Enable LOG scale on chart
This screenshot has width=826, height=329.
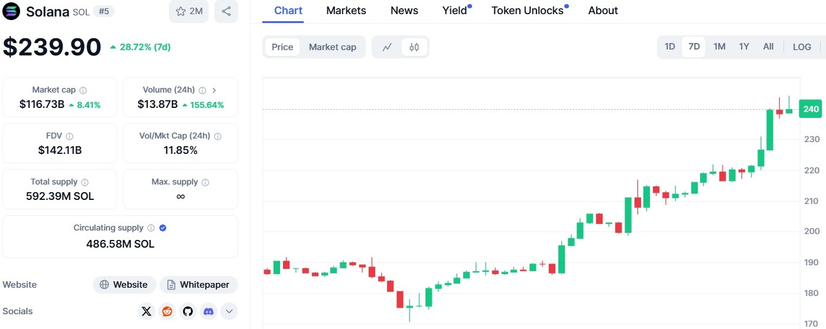[802, 47]
